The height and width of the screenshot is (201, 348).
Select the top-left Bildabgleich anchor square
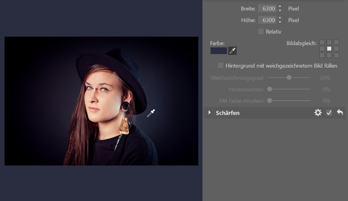coord(322,42)
